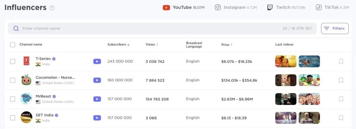Viewport: 356px width, 129px height.
Task: Click MrBeast verified badge
Action: coord(54,96)
